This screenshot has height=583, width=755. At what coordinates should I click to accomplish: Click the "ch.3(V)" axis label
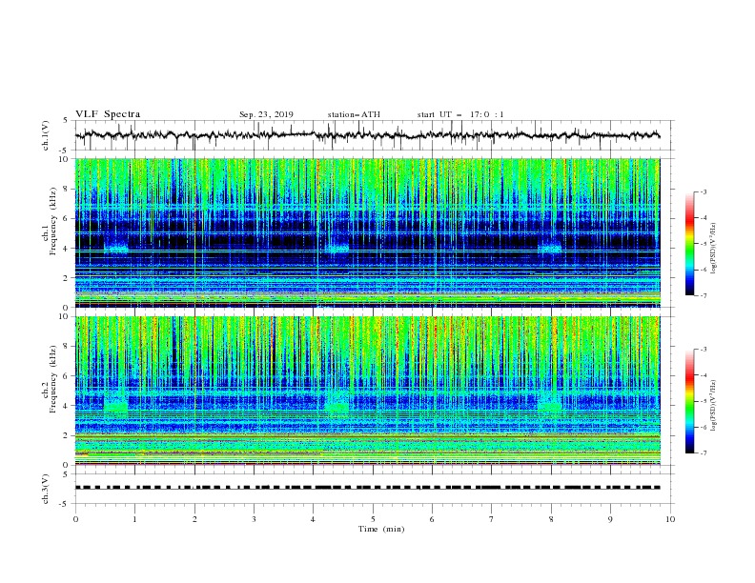click(46, 489)
